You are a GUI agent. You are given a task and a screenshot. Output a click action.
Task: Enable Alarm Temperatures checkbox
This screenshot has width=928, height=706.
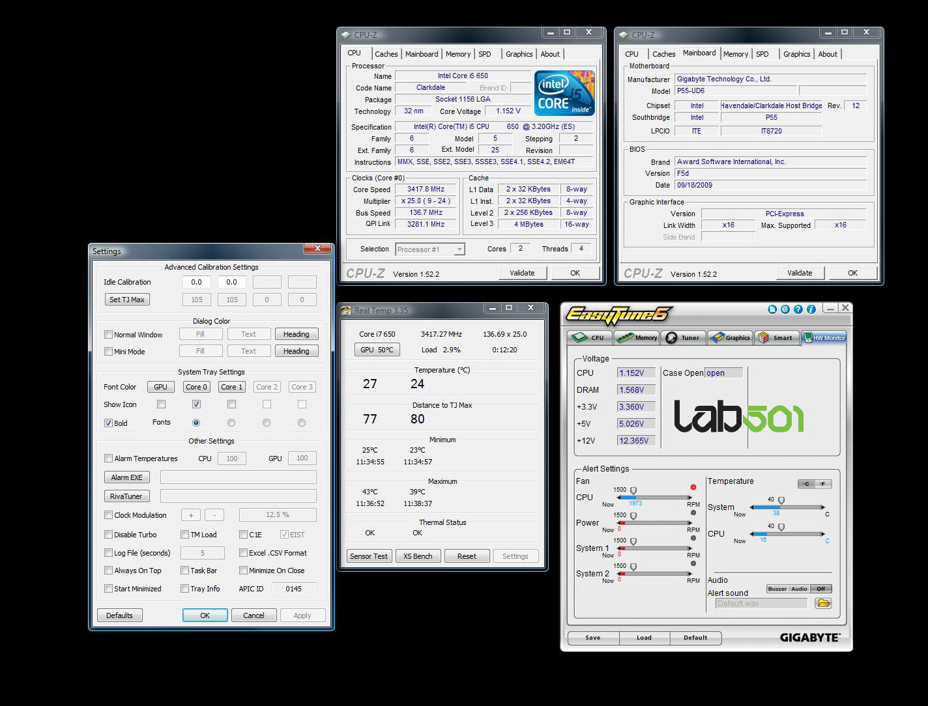[x=108, y=459]
